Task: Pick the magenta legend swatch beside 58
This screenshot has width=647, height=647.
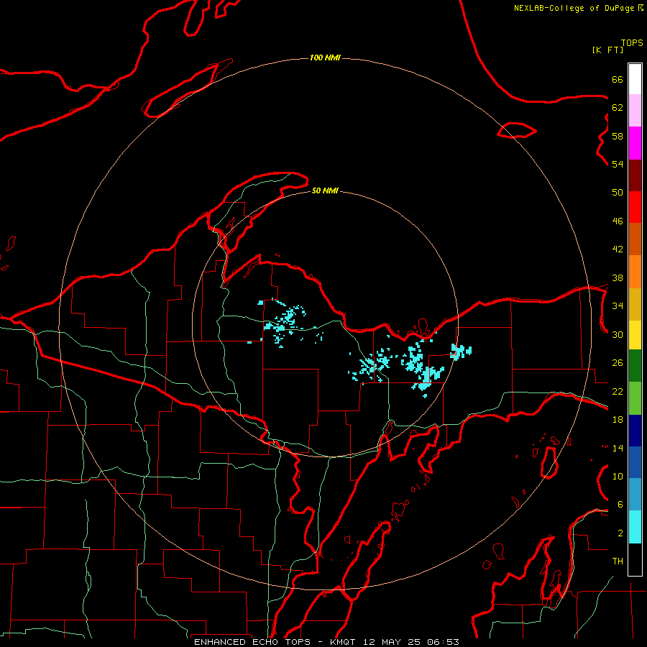Action: click(x=635, y=143)
